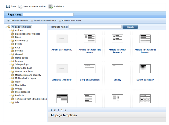Go to templates page 4
This screenshot has width=169, height=125.
point(62,110)
